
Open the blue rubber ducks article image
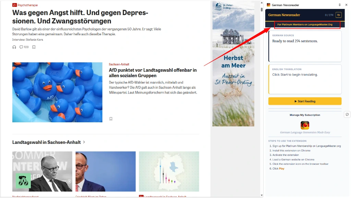(57, 92)
